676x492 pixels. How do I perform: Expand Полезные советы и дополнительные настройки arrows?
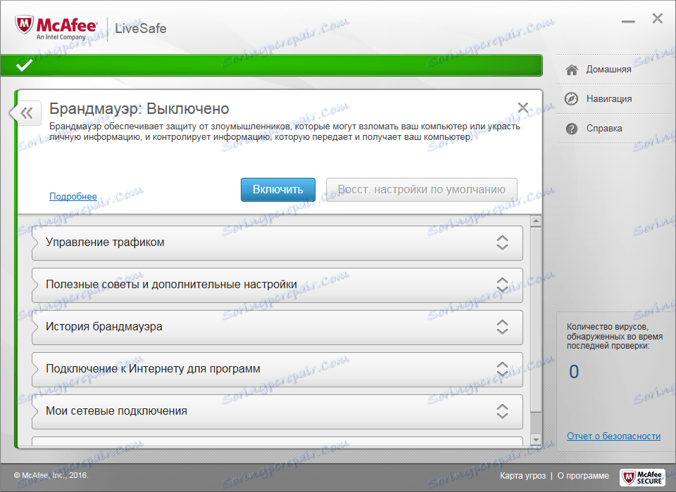[x=502, y=285]
